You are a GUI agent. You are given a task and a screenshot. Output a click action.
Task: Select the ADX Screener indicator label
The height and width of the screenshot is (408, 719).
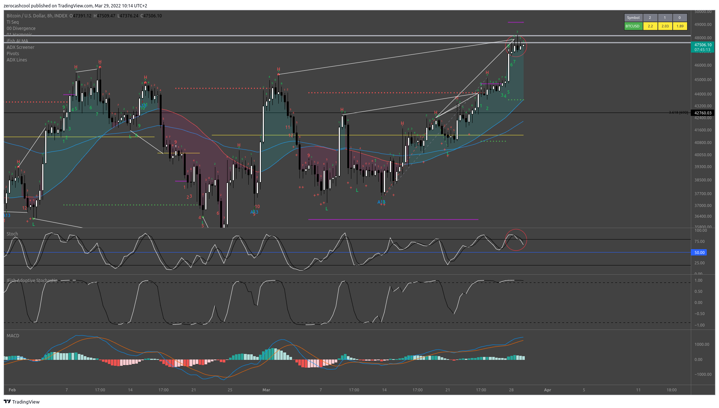point(20,47)
